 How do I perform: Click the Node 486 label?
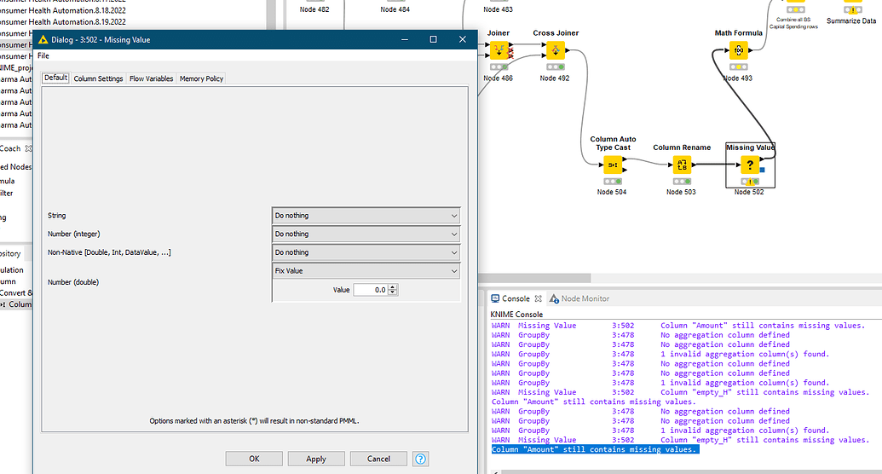(499, 78)
